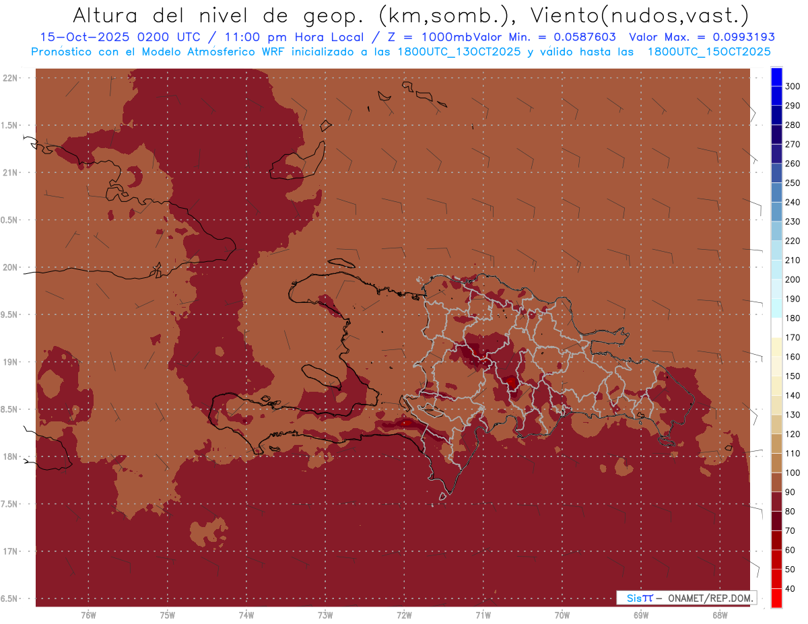Screen dimensions: 808x624
Task: Click the colorbar label 120
Action: pyautogui.click(x=792, y=434)
